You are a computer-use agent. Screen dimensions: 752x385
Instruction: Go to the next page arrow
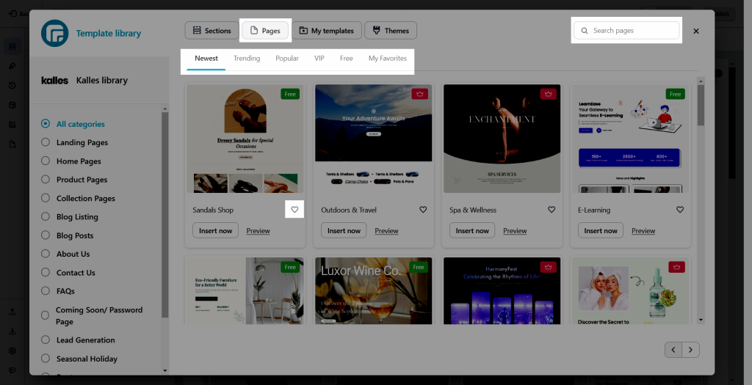tap(690, 350)
